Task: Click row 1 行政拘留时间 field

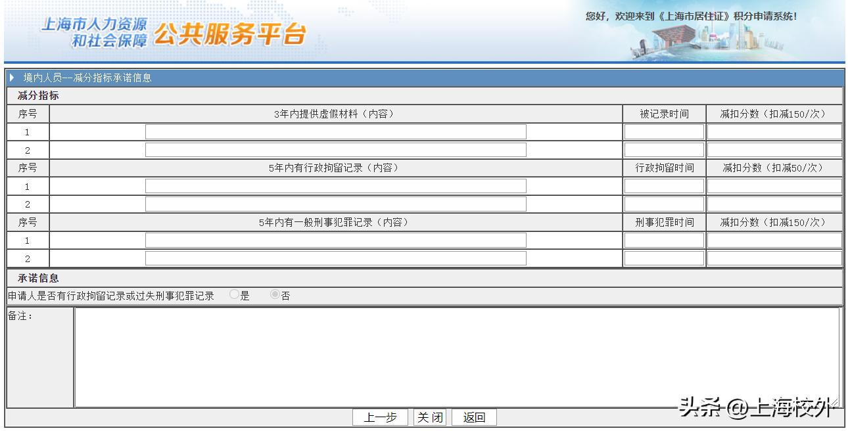Action: coord(664,187)
